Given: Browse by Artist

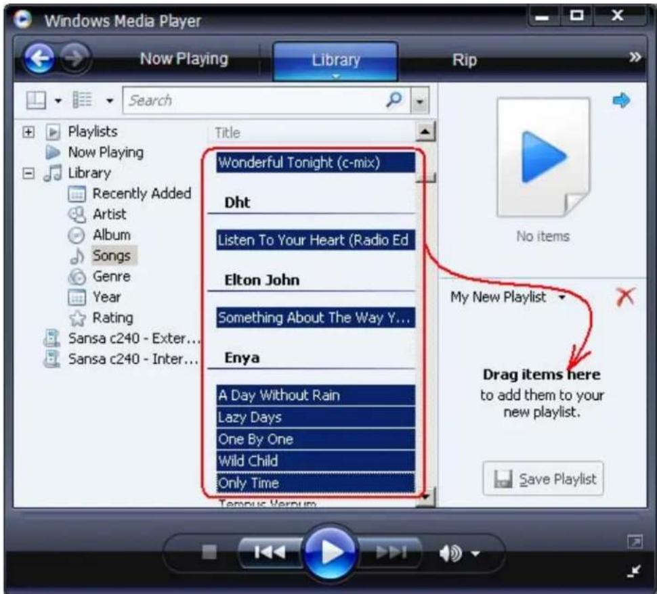Looking at the screenshot, I should [x=109, y=214].
